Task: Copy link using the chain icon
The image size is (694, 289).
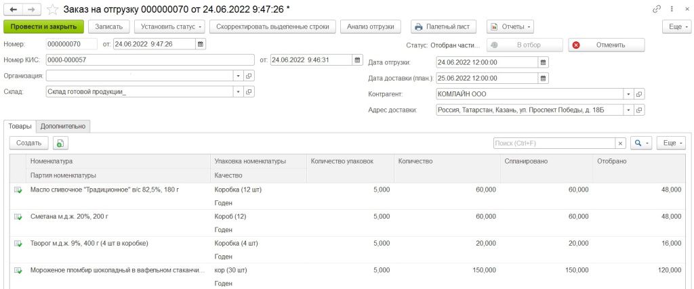Action: point(656,9)
